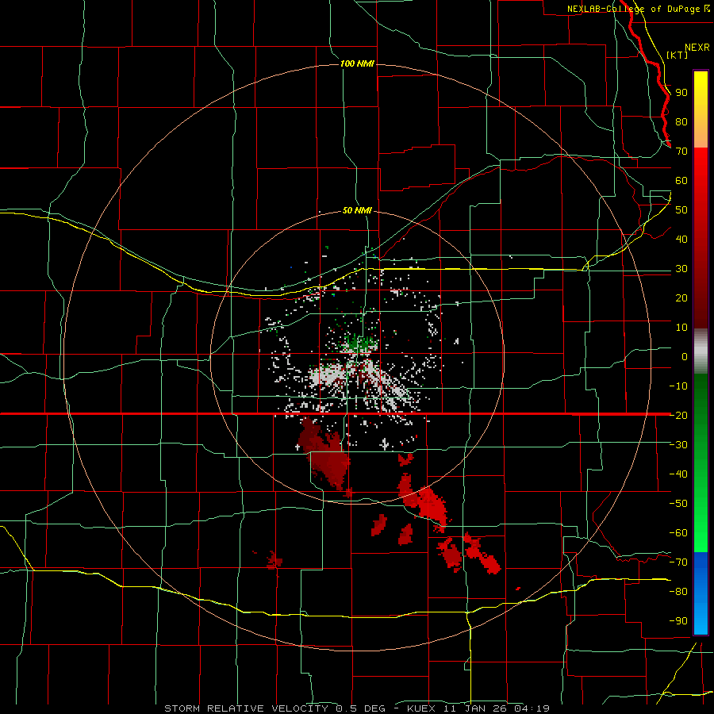Click the "50" velocity scale label
The image size is (714, 714).
pos(681,210)
